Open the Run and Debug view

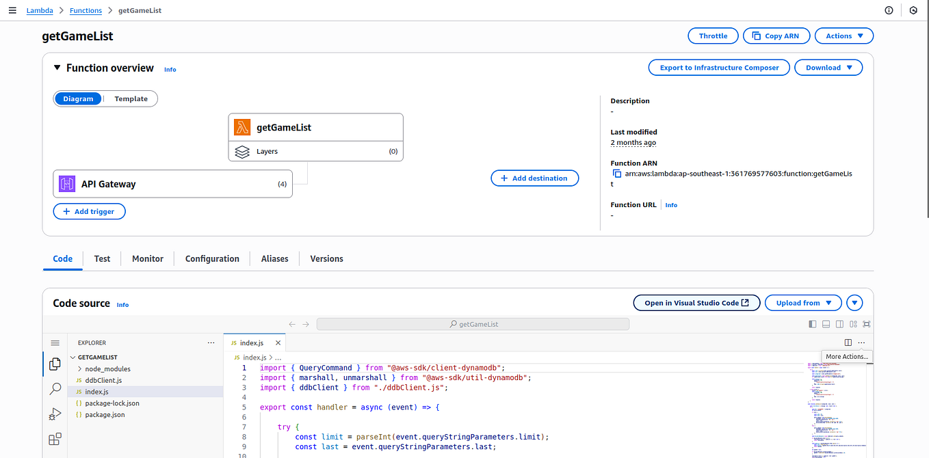[55, 414]
